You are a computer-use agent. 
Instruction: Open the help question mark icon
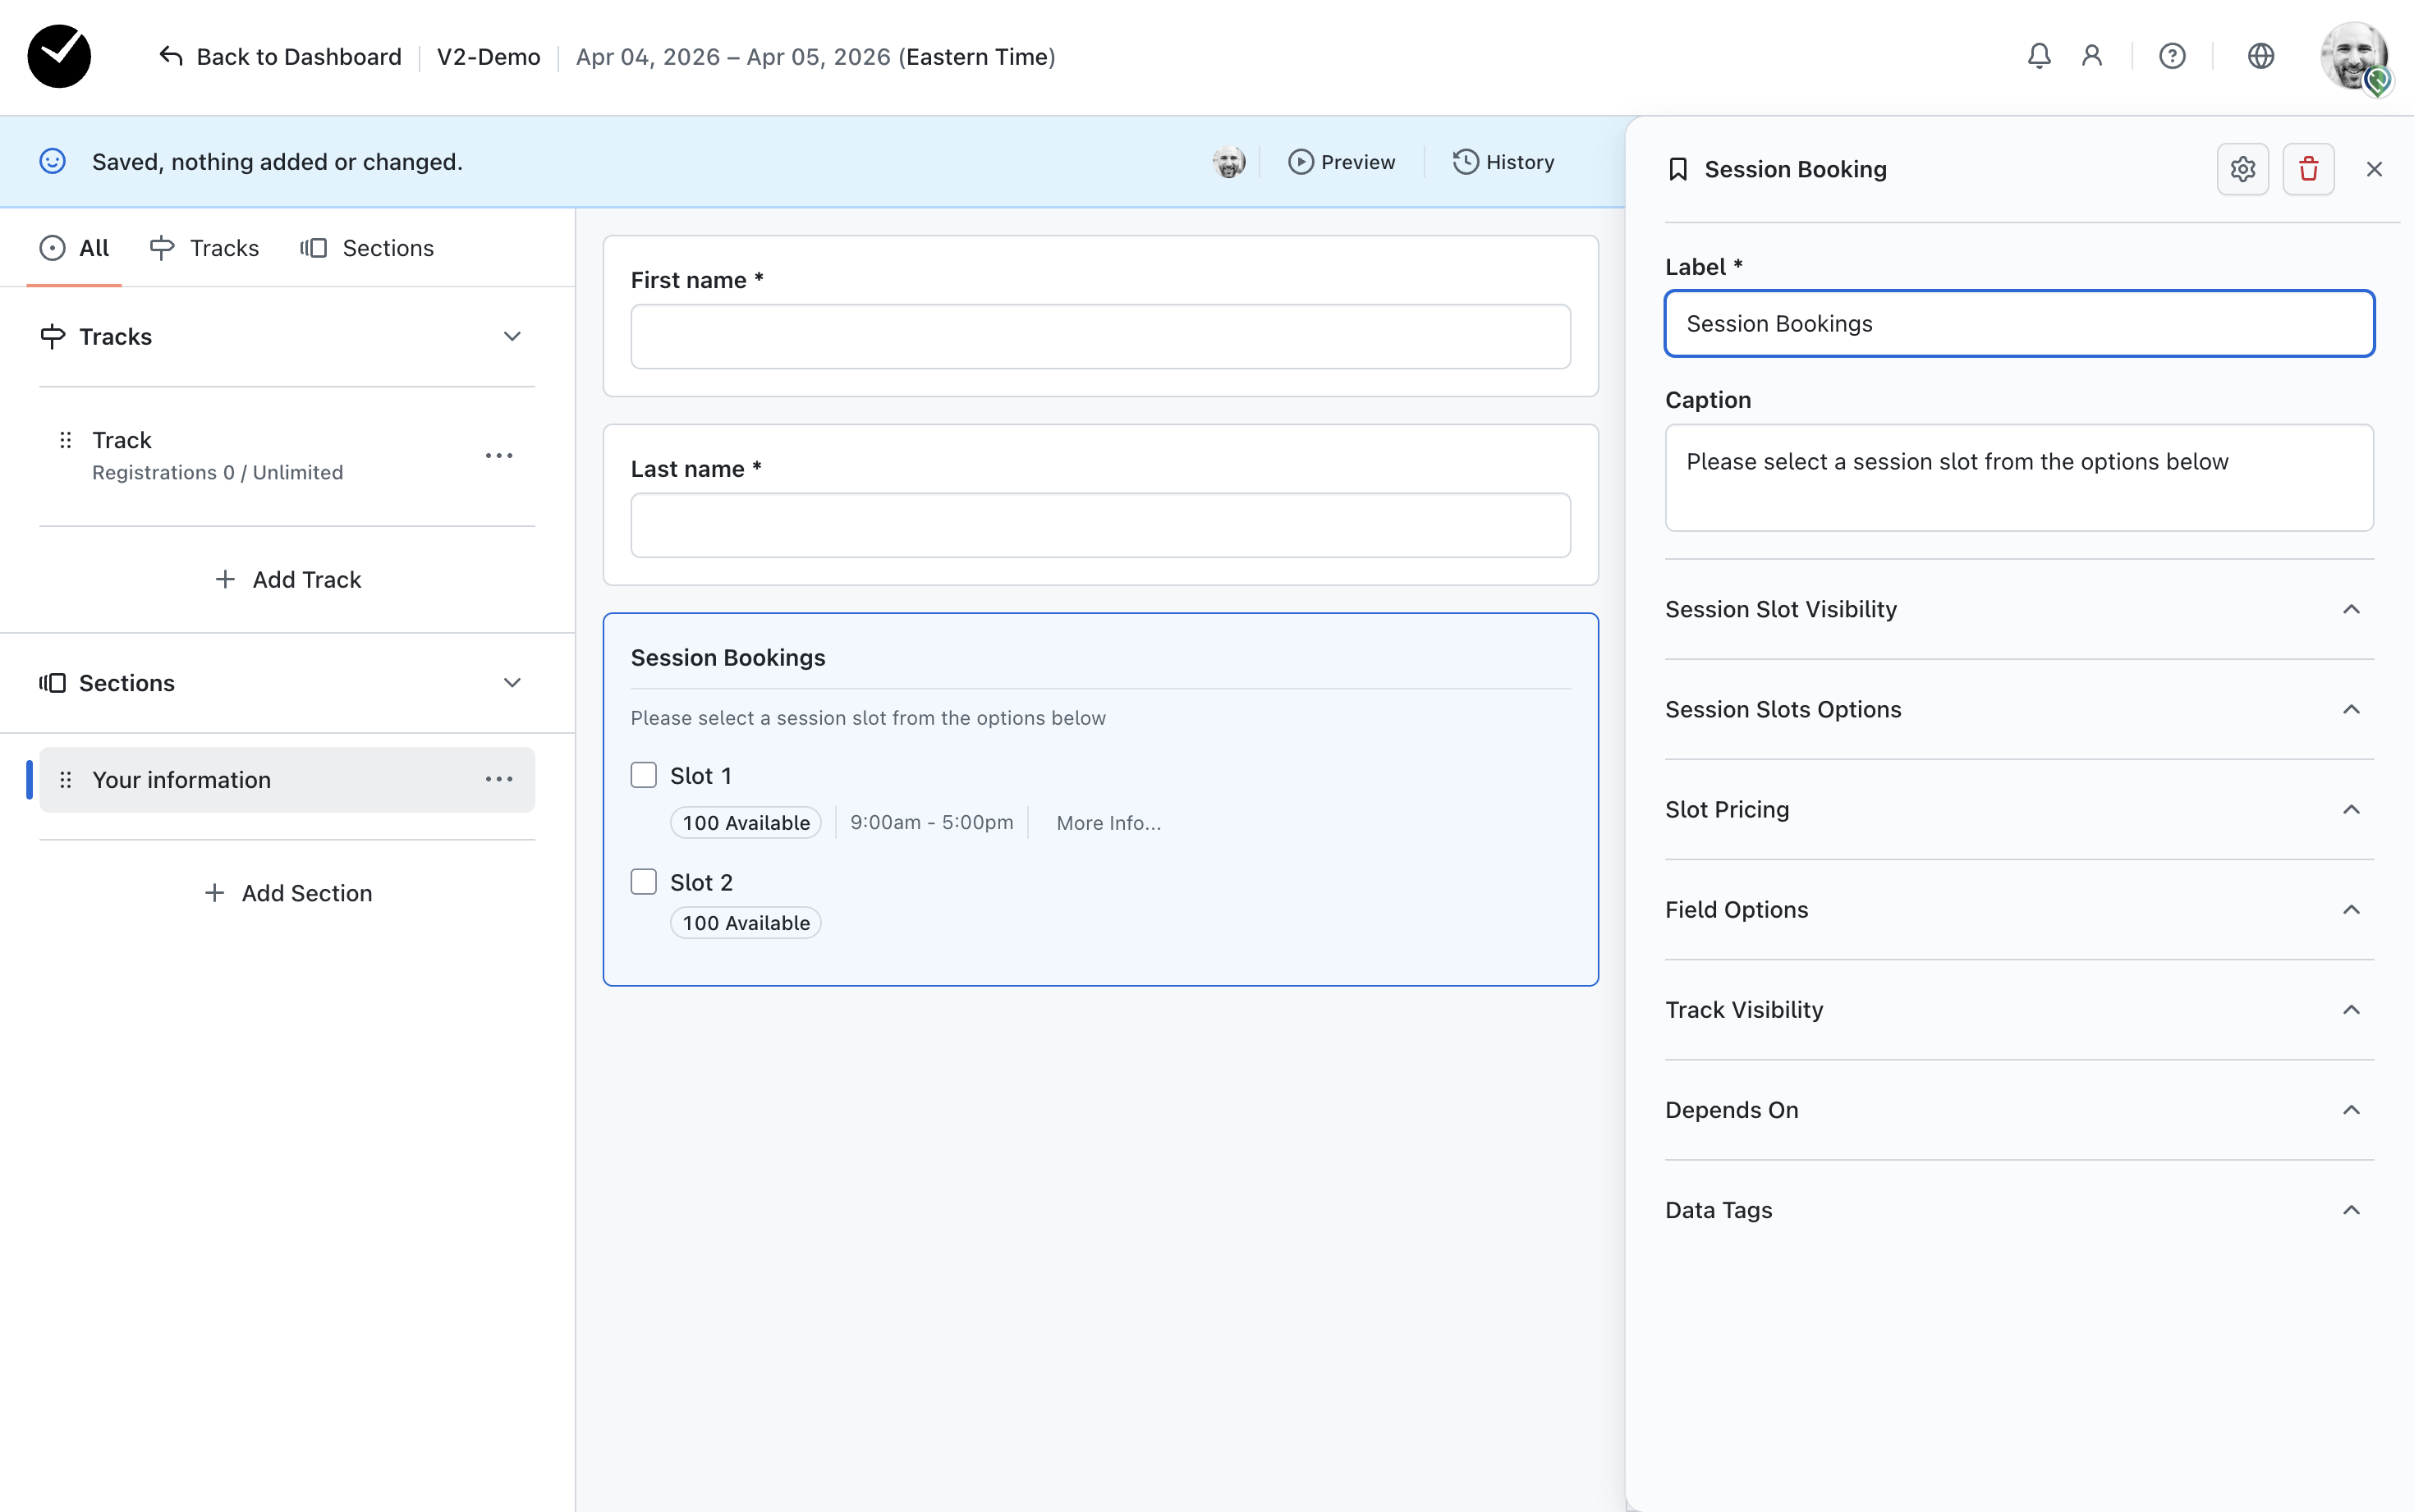[x=2171, y=56]
